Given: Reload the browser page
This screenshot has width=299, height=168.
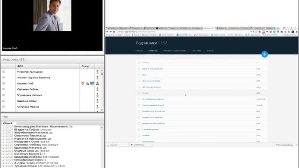Looking at the screenshot, I should (x=114, y=32).
